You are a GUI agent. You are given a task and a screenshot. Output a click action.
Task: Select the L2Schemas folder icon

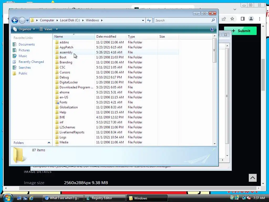click(57, 127)
